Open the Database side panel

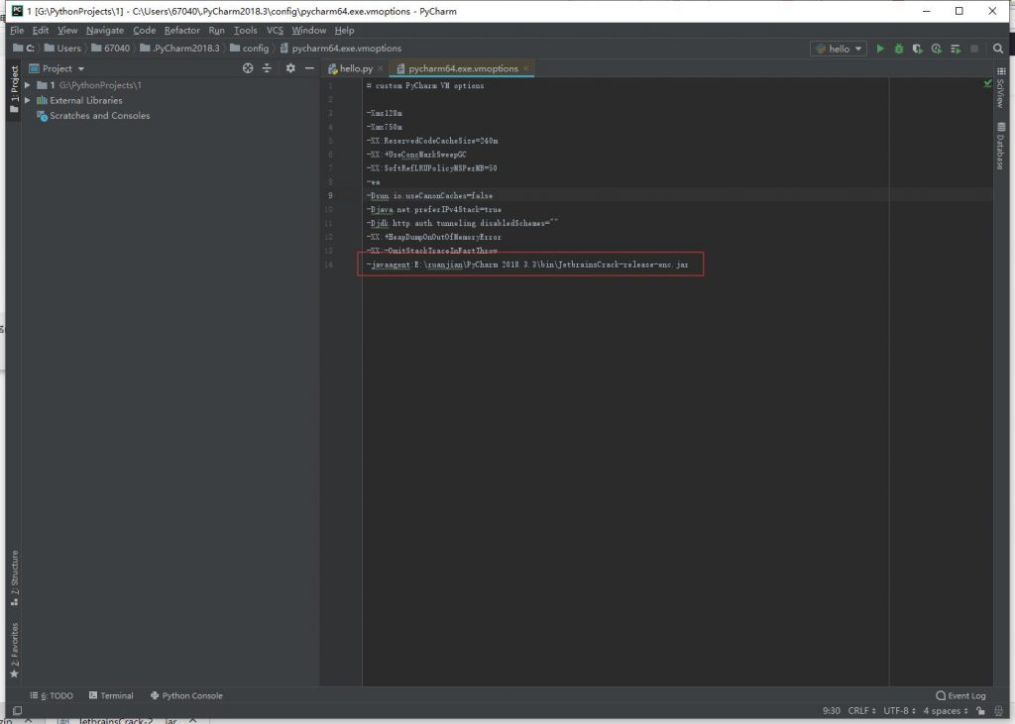1001,147
